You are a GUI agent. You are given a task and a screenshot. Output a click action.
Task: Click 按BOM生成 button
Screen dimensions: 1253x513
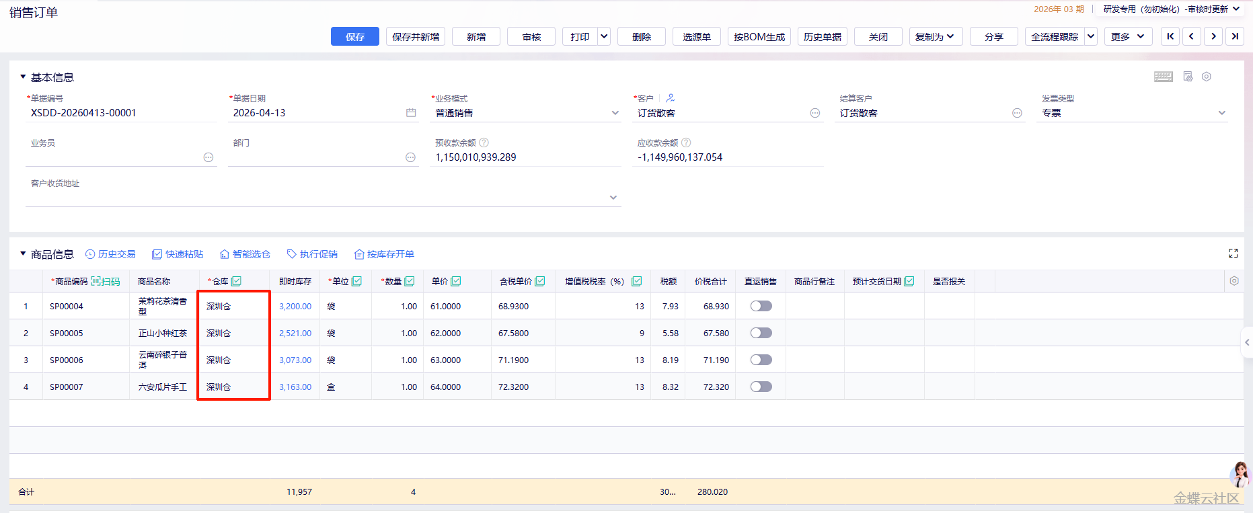(759, 36)
